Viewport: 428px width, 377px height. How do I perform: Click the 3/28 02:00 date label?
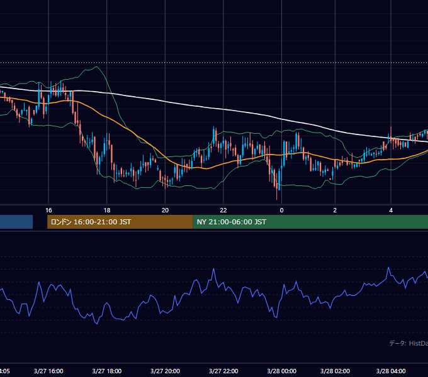coord(335,371)
